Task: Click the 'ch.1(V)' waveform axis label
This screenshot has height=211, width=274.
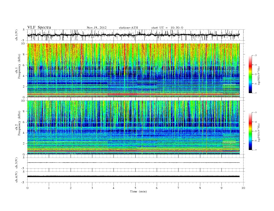Action: click(17, 35)
